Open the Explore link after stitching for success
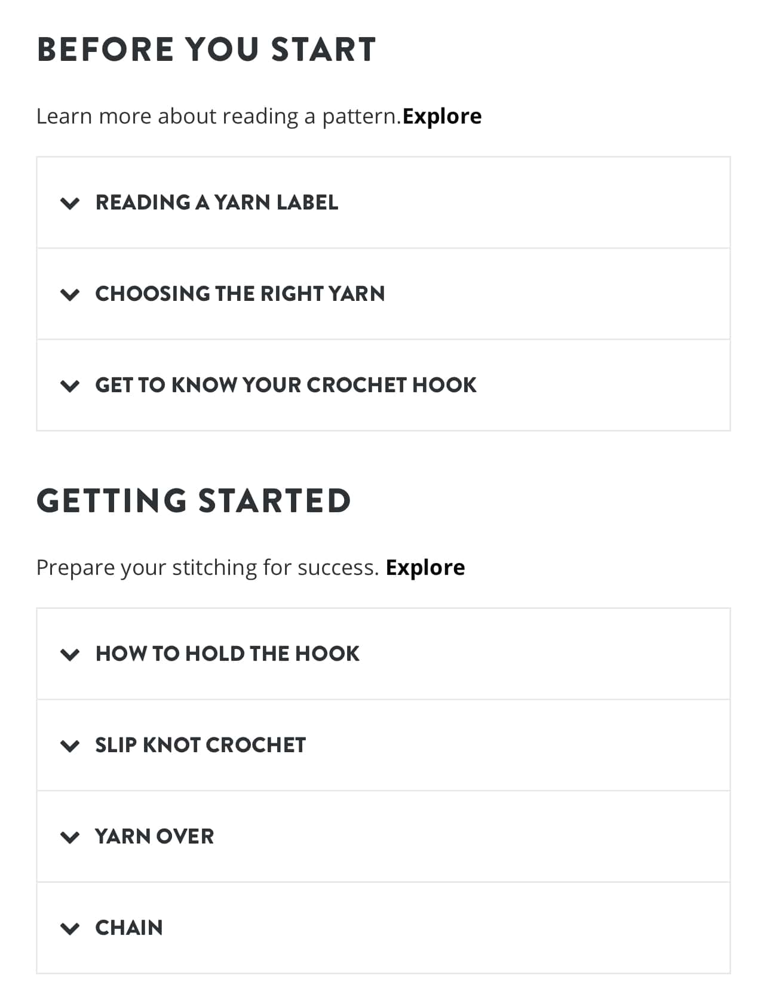Viewport: 767px width, 997px height. point(425,568)
